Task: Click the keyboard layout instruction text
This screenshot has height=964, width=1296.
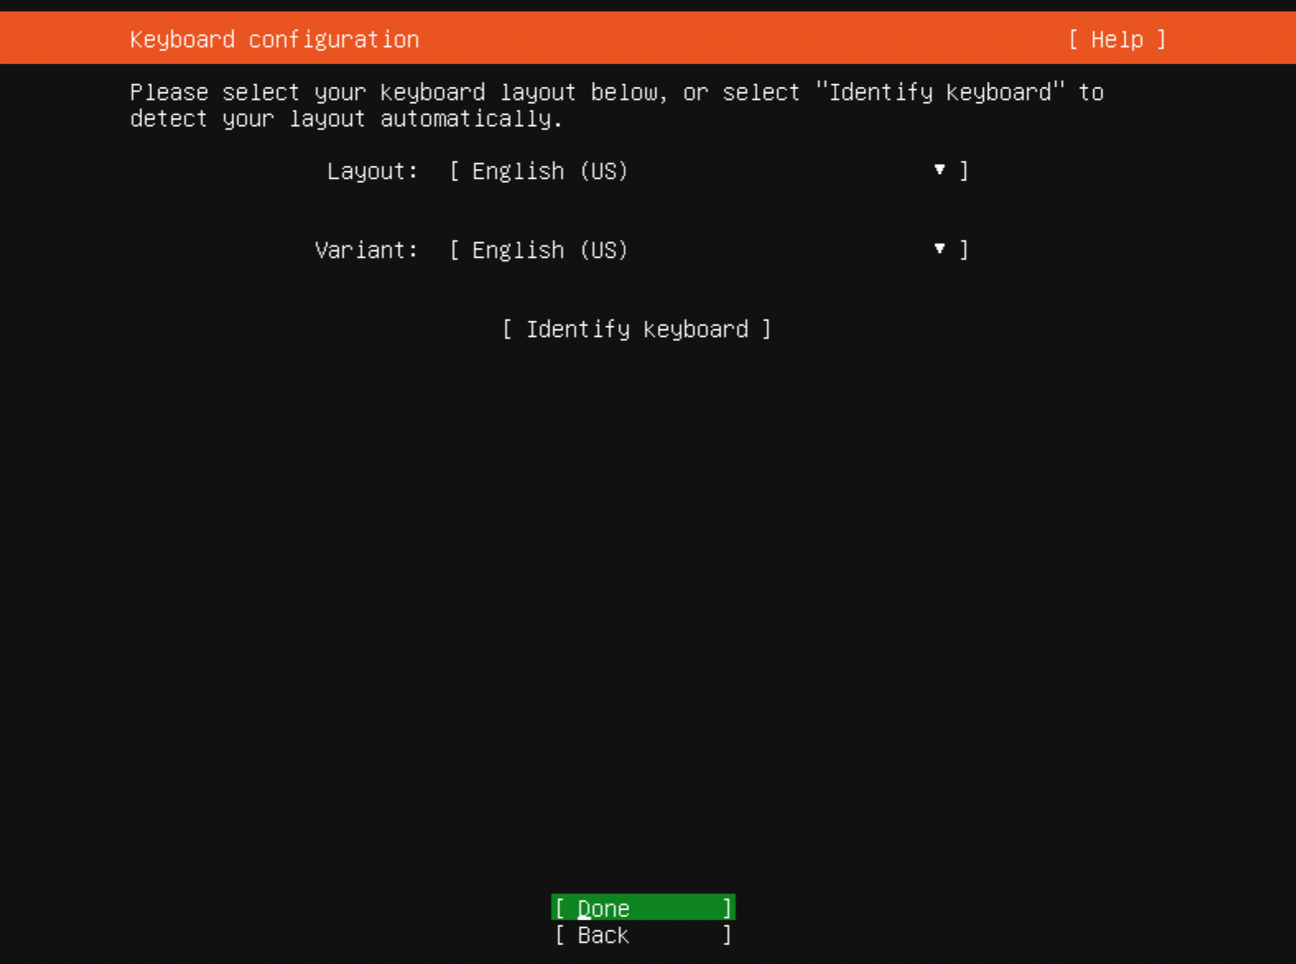Action: click(x=616, y=105)
